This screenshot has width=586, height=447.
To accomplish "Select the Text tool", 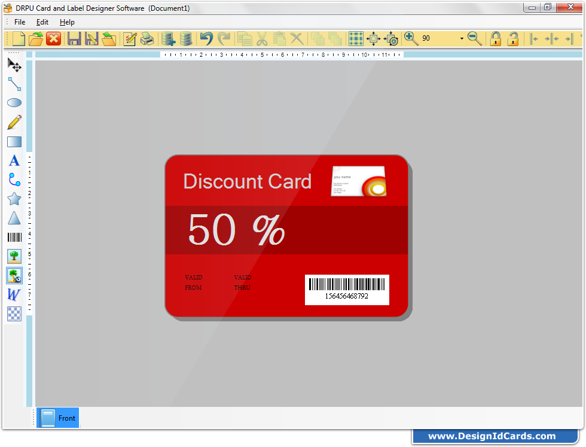I will pyautogui.click(x=14, y=160).
